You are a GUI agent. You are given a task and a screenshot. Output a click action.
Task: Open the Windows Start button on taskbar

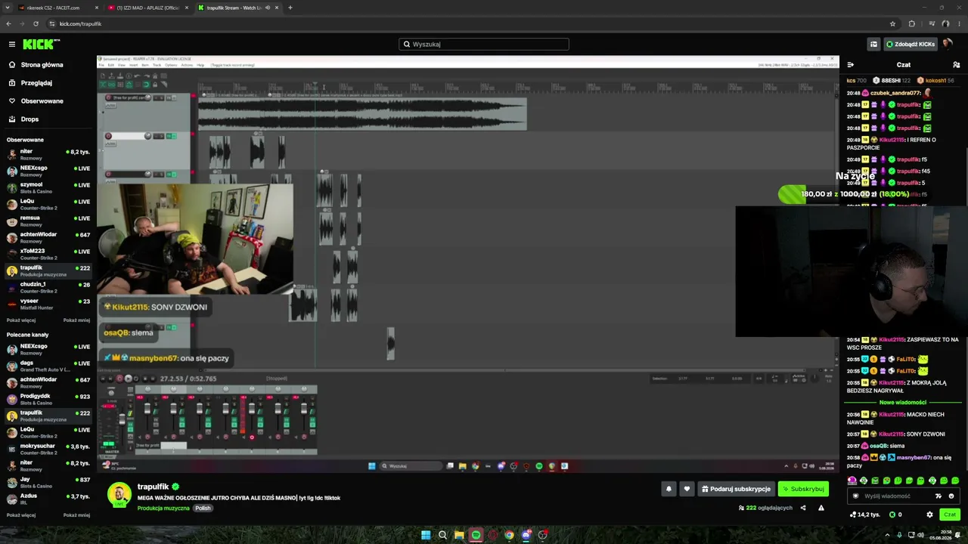pos(426,535)
